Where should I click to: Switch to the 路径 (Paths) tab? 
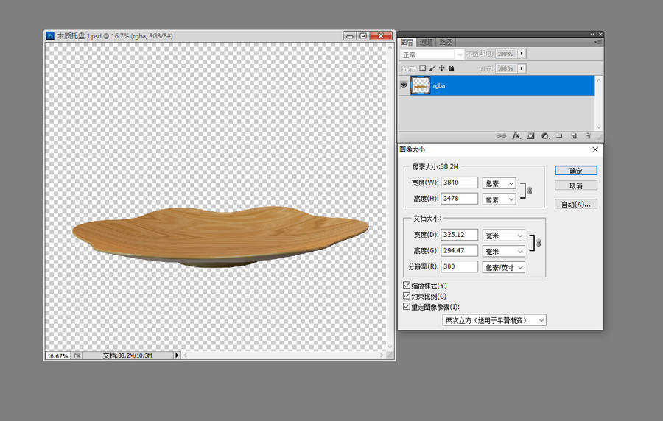pos(446,42)
